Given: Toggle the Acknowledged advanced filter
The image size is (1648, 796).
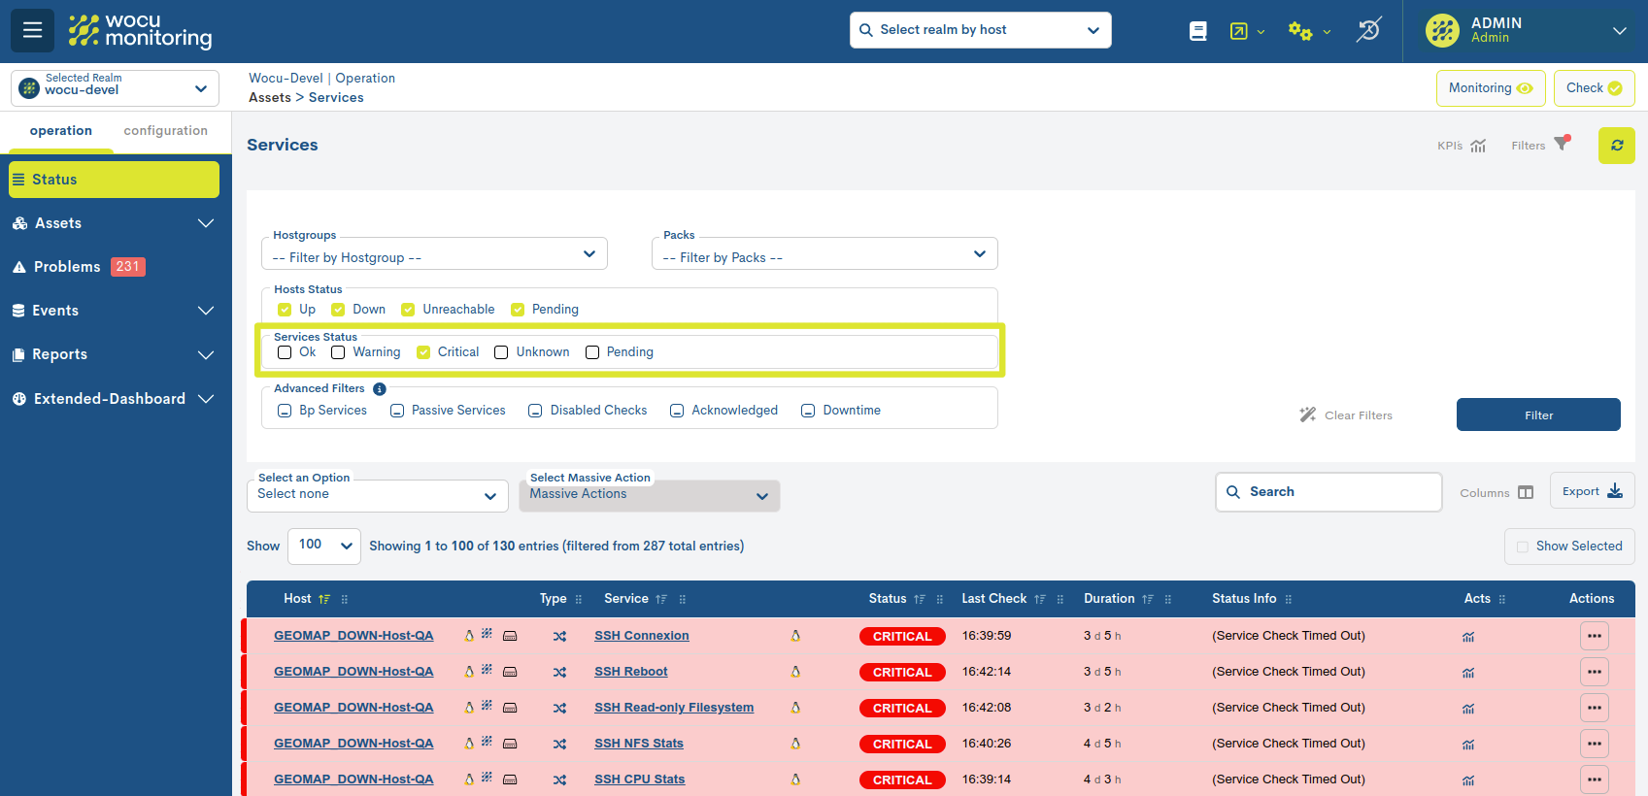Looking at the screenshot, I should tap(677, 411).
